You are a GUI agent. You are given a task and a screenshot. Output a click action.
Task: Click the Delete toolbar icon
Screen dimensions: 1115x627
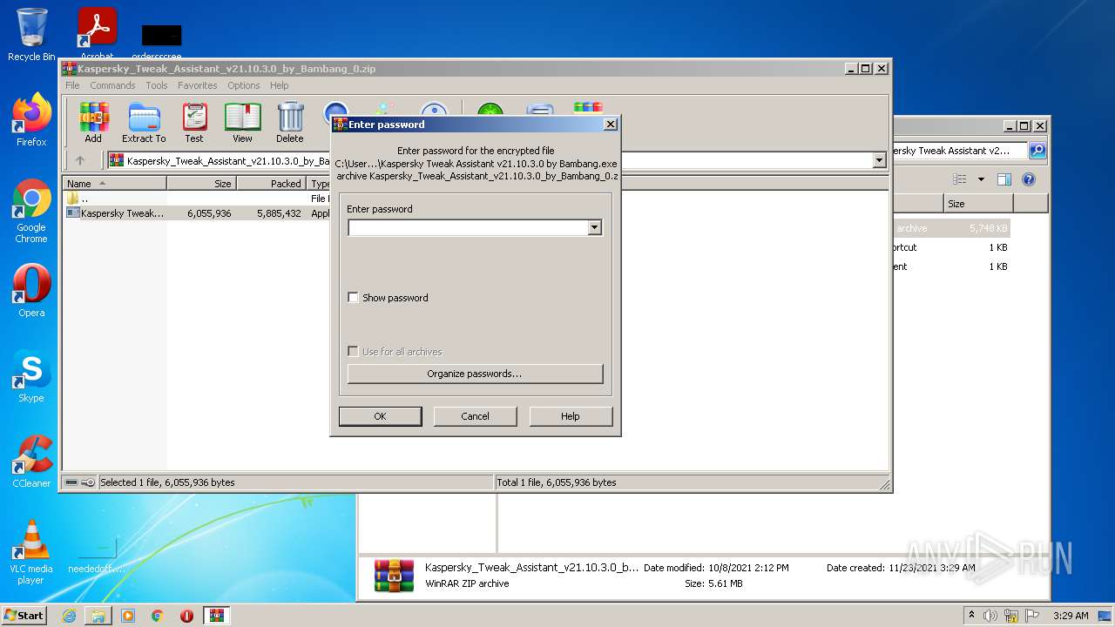point(290,123)
